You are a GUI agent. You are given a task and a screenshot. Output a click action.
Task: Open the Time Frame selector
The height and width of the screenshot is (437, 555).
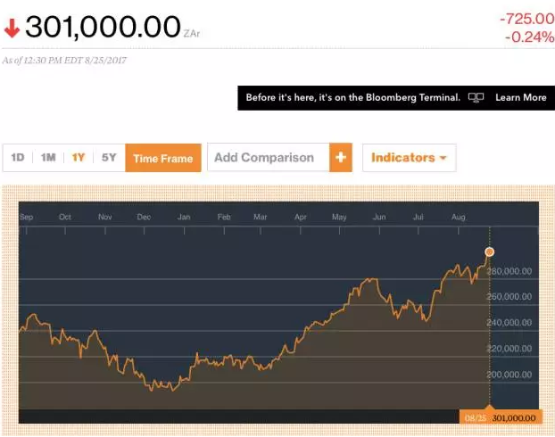coord(162,158)
